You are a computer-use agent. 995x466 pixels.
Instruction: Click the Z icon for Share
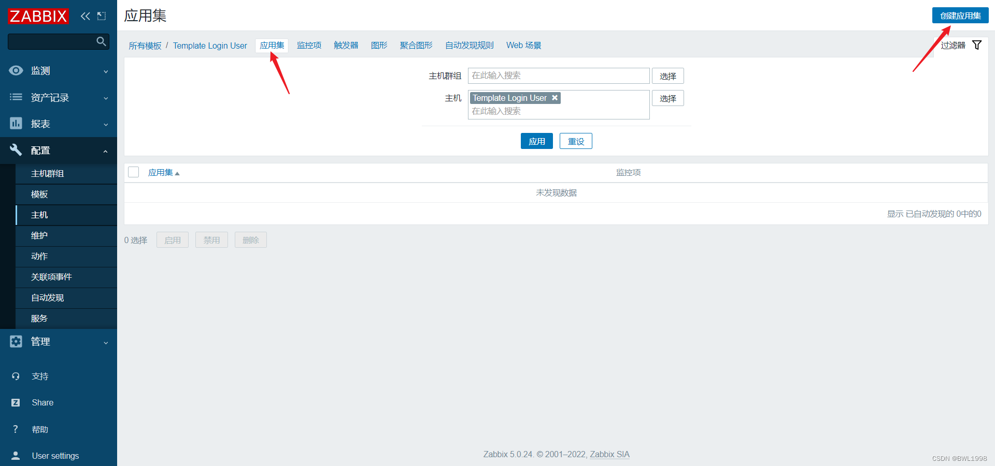coord(16,402)
